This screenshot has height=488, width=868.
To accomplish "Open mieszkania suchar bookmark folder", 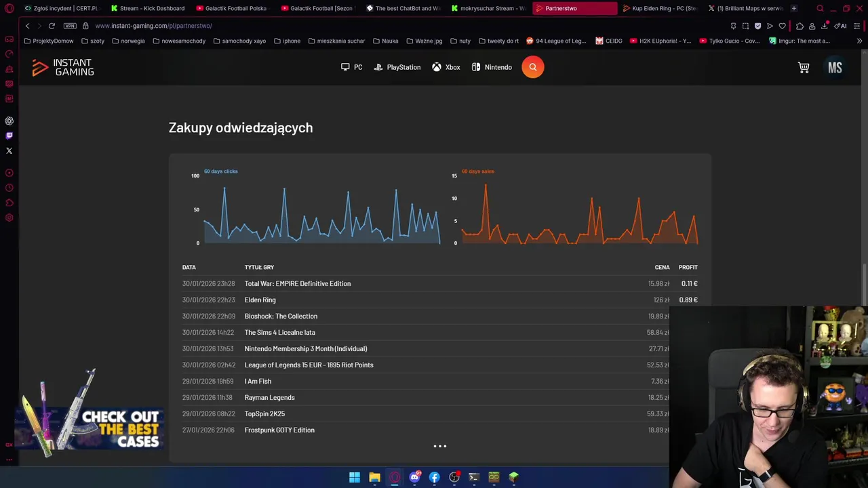I will coord(336,41).
